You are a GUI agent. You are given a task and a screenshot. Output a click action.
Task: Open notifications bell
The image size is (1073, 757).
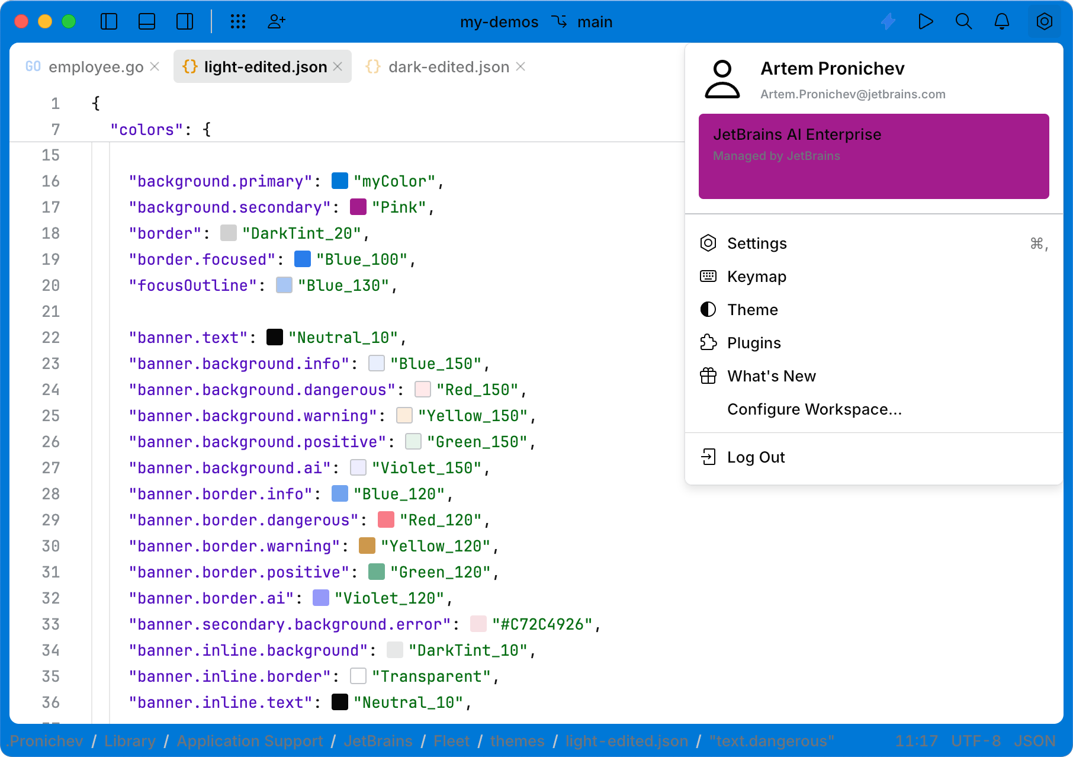[1001, 22]
